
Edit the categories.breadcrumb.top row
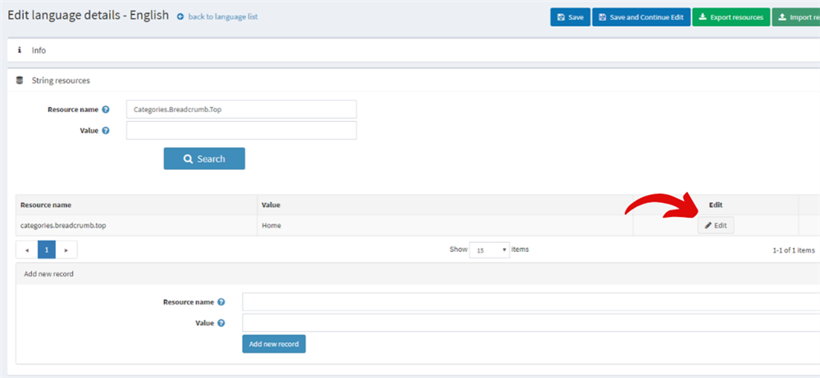click(716, 226)
